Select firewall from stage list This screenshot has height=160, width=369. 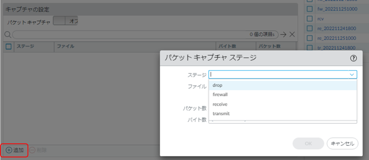pos(283,95)
